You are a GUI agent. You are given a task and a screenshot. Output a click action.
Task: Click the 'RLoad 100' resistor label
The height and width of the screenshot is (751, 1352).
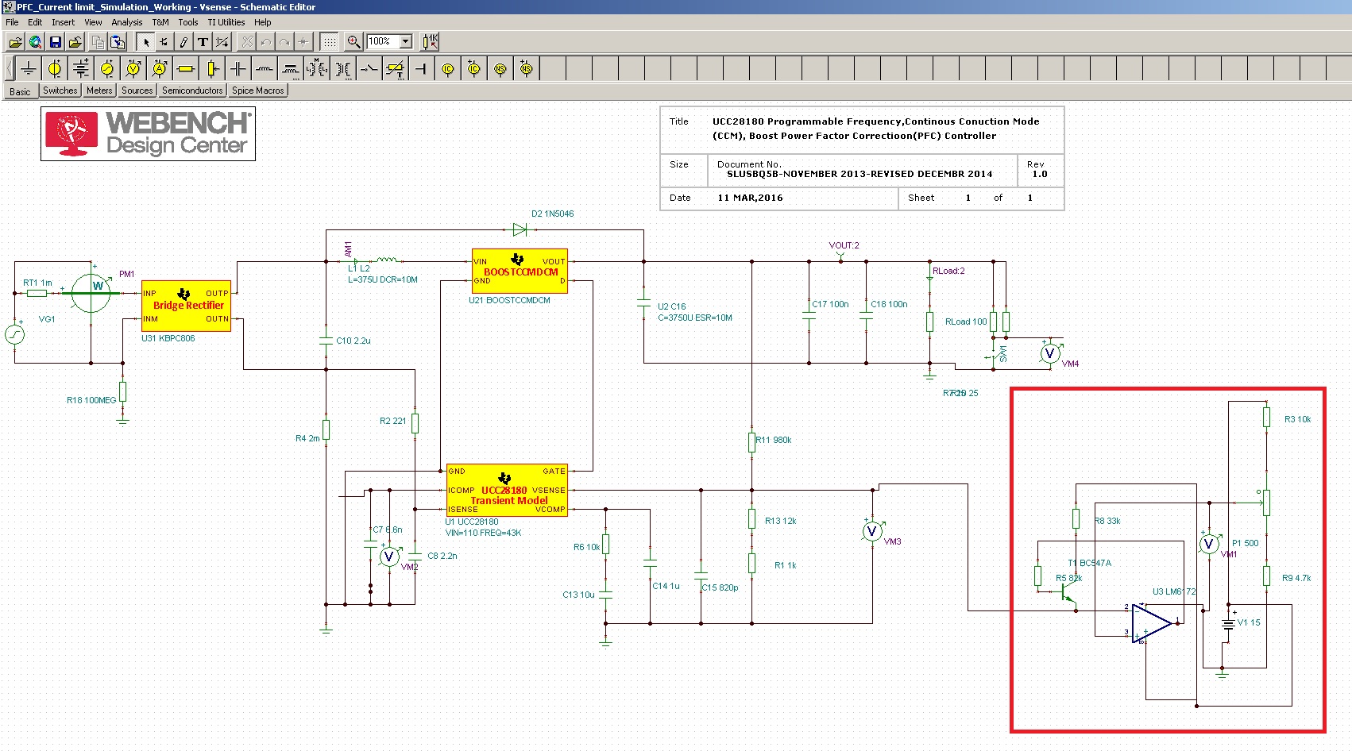966,322
